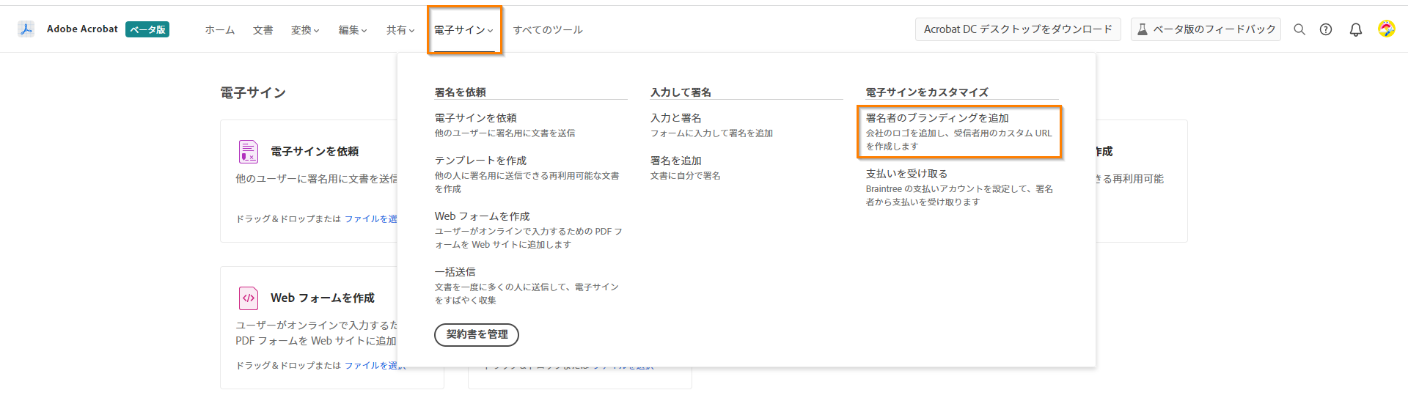Click the 電子サインを依頼 card document icon
Screen dimensions: 1408x412
point(249,151)
